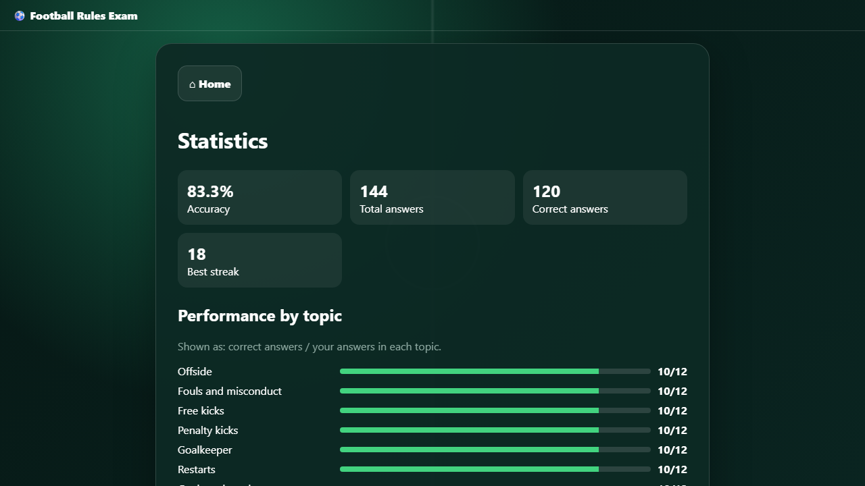Click the football logo icon in header
The image size is (865, 486).
tap(20, 16)
